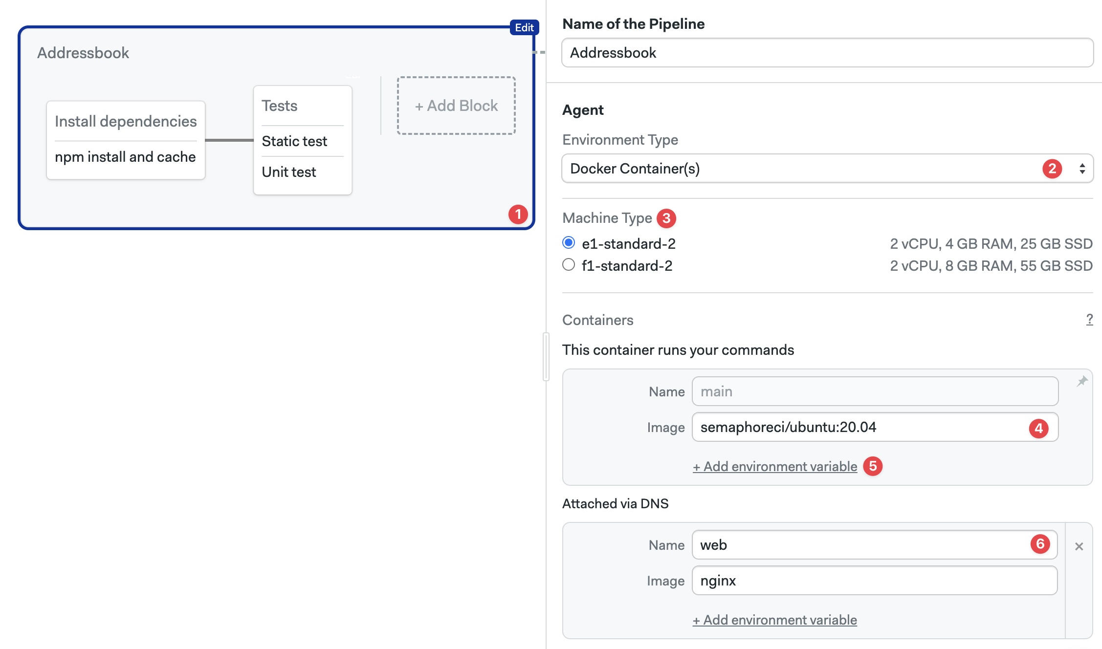Add environment variable to main container
Image resolution: width=1102 pixels, height=649 pixels.
pos(775,467)
